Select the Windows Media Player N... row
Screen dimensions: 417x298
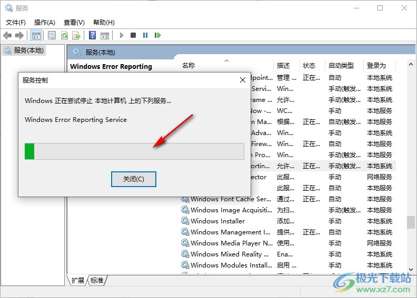(x=288, y=243)
